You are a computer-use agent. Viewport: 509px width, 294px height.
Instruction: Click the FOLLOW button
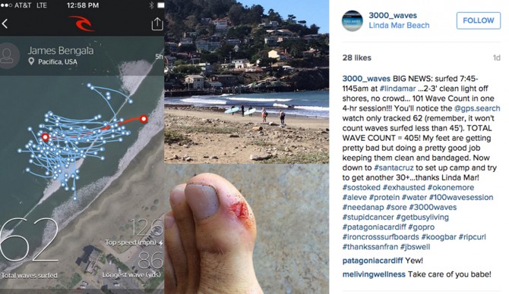coord(478,20)
